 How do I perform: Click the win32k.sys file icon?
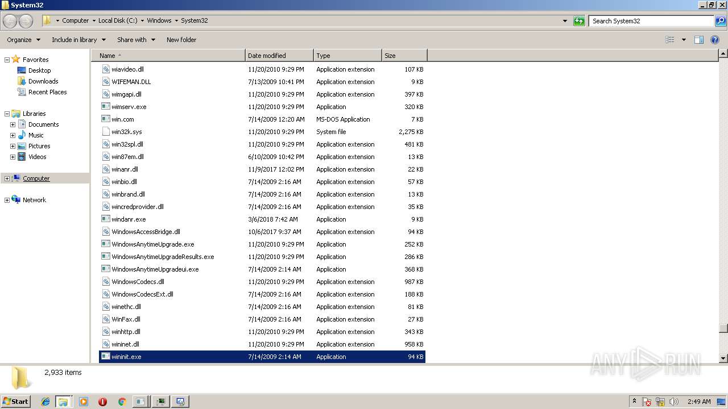pos(105,132)
